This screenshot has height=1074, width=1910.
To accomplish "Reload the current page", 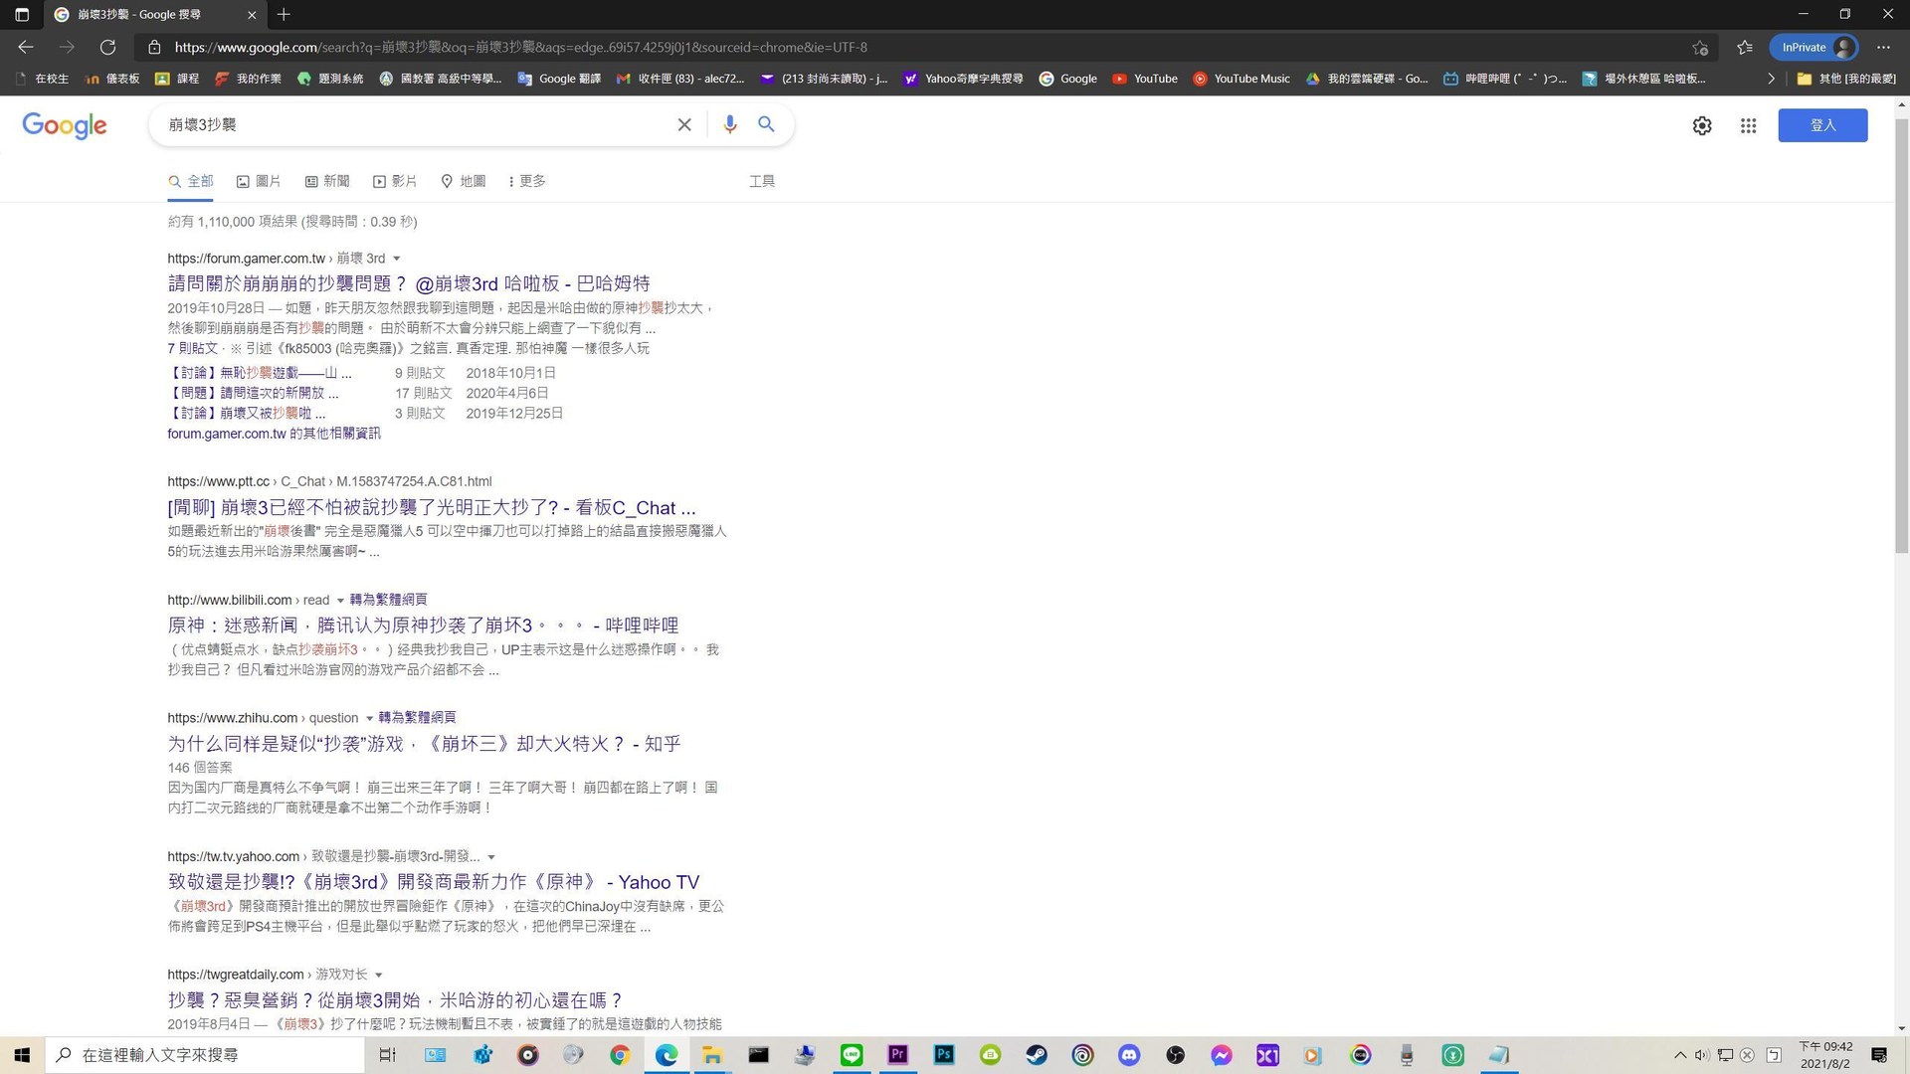I will [x=107, y=47].
